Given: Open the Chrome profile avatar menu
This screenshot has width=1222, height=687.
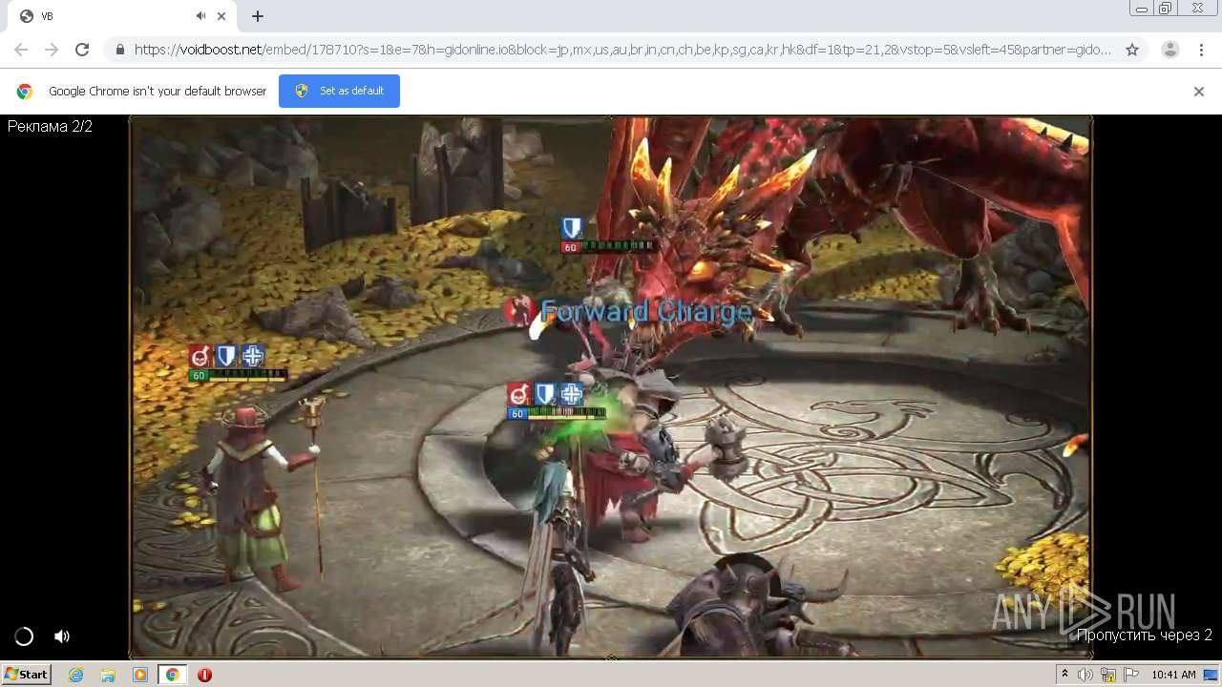Looking at the screenshot, I should (1169, 50).
